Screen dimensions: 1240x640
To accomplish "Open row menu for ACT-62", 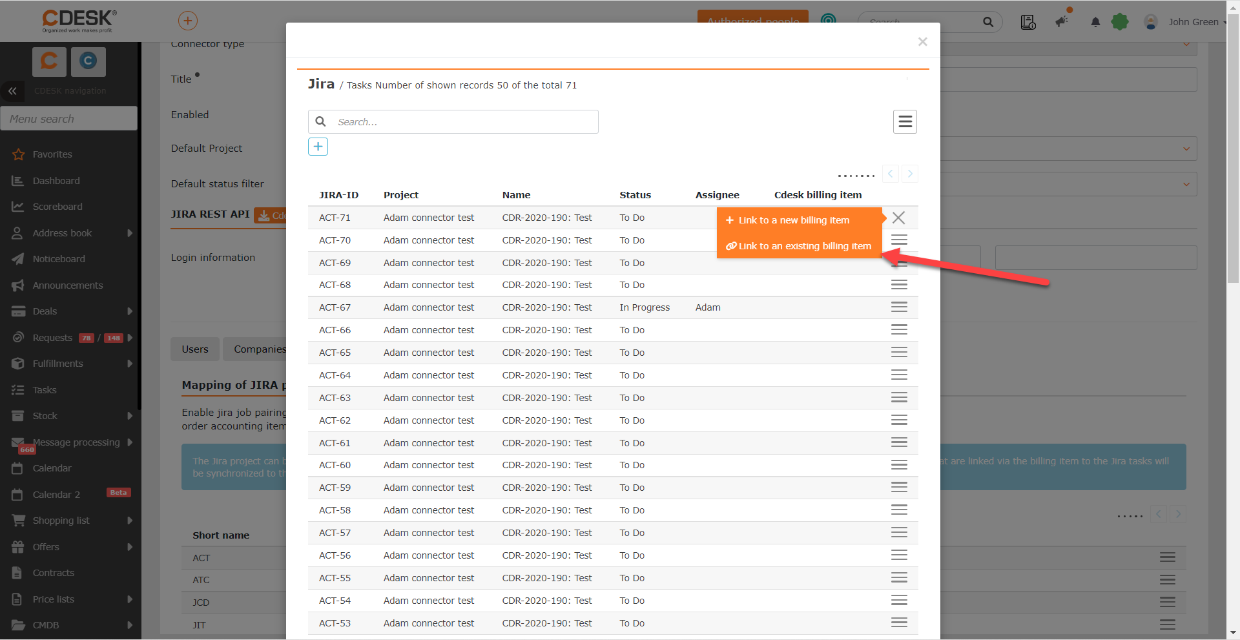I will click(x=899, y=420).
